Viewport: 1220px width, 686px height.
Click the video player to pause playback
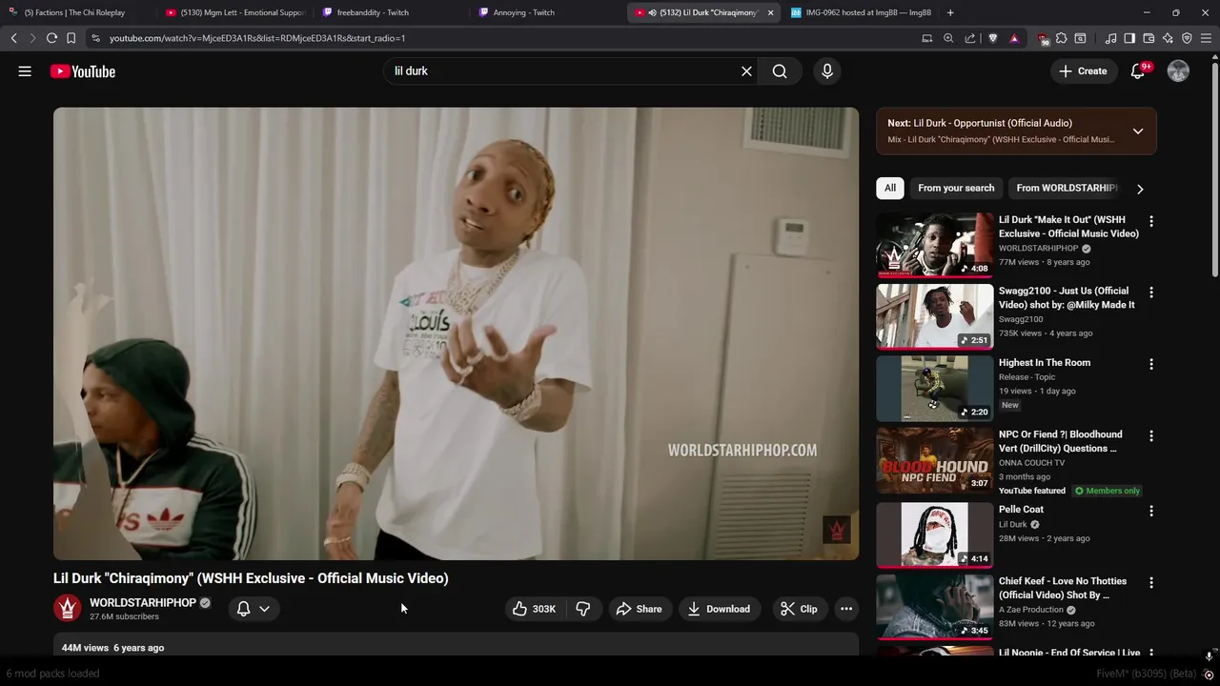(456, 333)
